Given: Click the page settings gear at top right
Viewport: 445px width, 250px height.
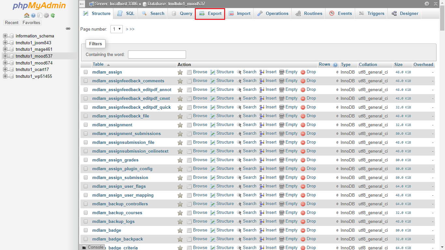Looking at the screenshot, I should pyautogui.click(x=427, y=4).
